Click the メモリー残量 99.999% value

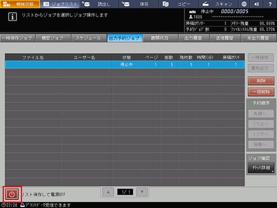pos(267,24)
